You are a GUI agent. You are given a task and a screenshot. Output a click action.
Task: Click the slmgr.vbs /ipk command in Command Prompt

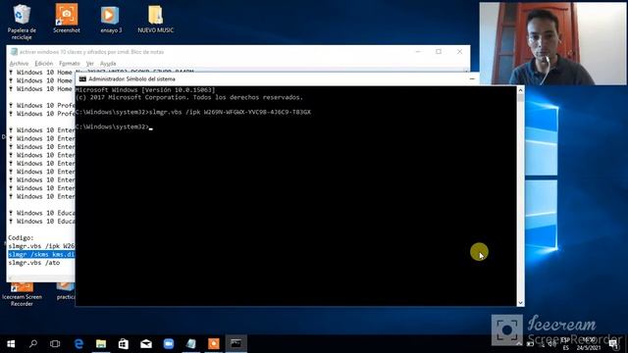point(230,112)
